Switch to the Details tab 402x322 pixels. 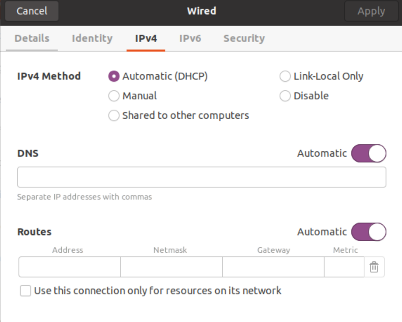coord(32,38)
